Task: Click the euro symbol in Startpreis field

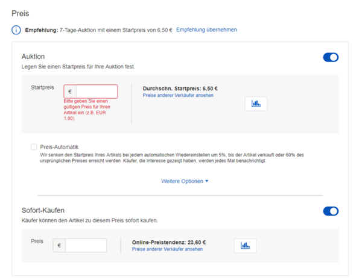Action: point(70,92)
